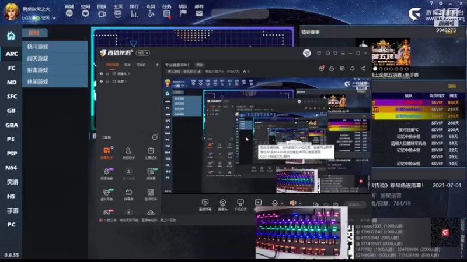Open the 射击游戏 category

pos(55,70)
